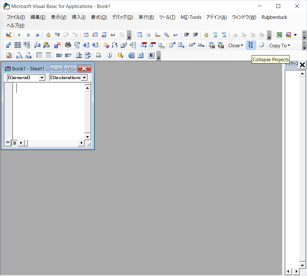Toggle Full Module View button in code window

[x=14, y=143]
